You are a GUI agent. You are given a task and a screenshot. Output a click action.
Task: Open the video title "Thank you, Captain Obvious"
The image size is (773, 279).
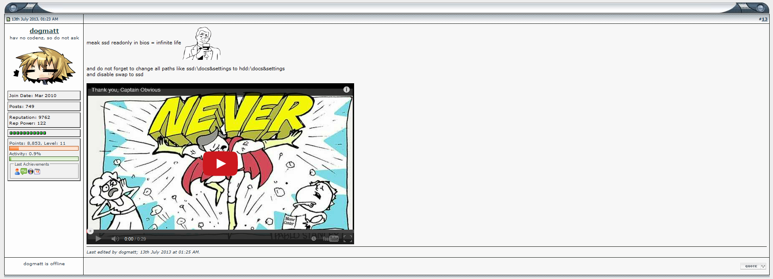pyautogui.click(x=126, y=90)
